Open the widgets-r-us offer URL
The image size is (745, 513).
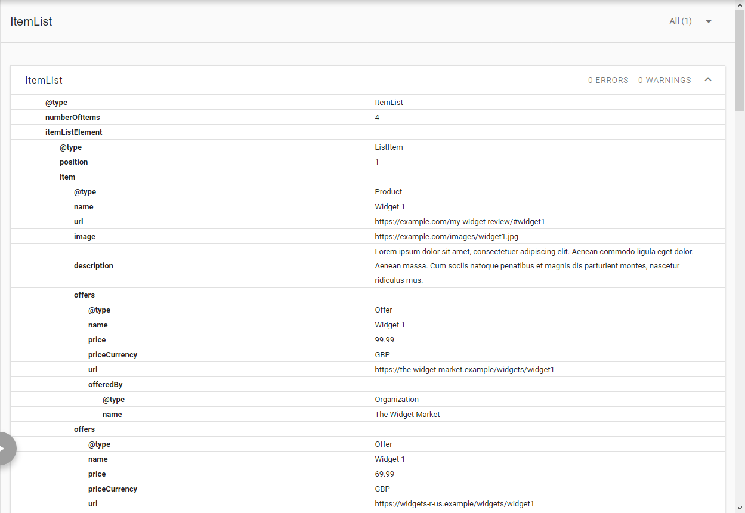(x=455, y=503)
